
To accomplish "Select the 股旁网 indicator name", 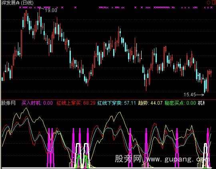I will point(8,103).
